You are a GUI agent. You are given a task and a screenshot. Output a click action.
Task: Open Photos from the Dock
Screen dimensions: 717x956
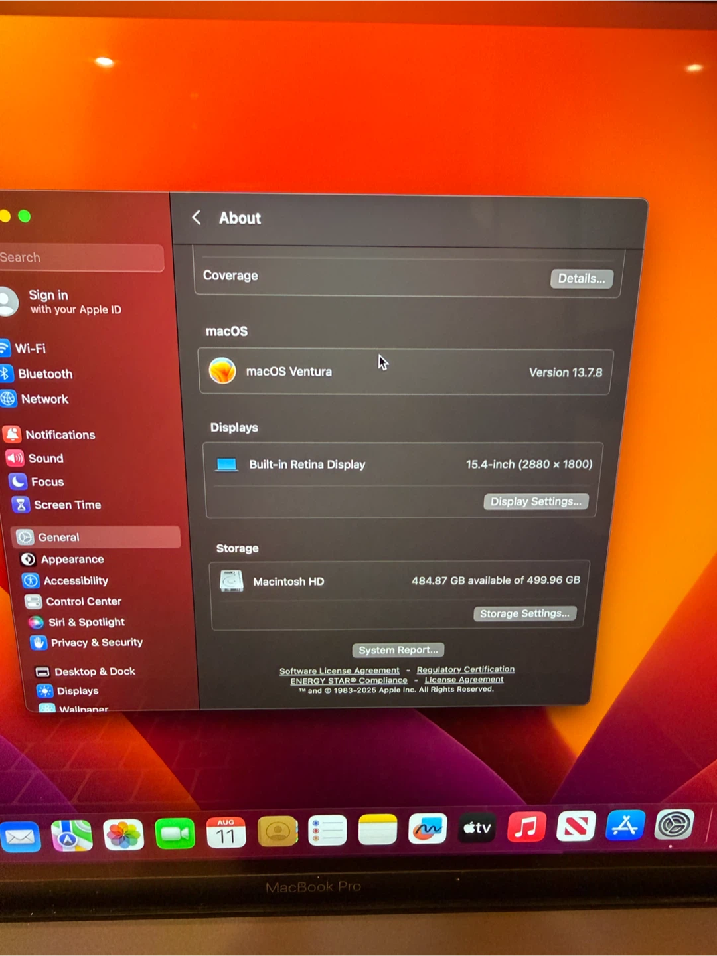pos(123,835)
